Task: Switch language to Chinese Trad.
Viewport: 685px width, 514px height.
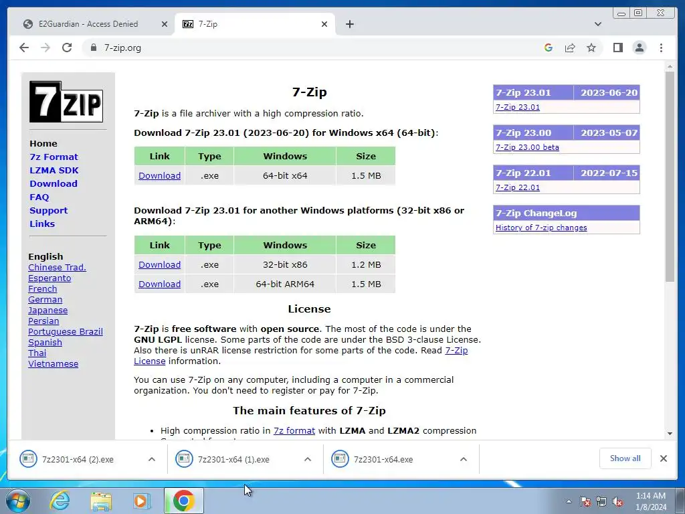Action: (58, 268)
